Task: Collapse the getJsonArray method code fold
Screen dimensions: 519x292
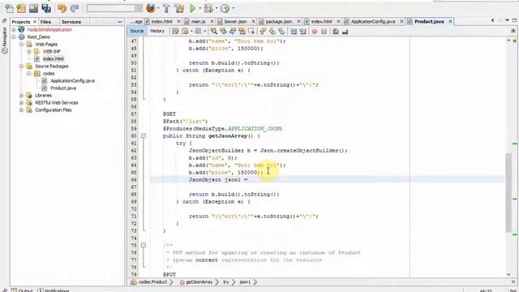Action: point(144,135)
